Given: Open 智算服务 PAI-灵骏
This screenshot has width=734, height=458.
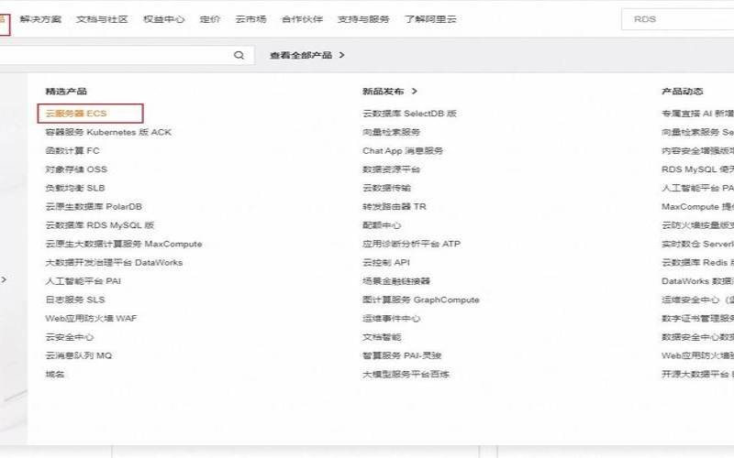Looking at the screenshot, I should coord(402,355).
